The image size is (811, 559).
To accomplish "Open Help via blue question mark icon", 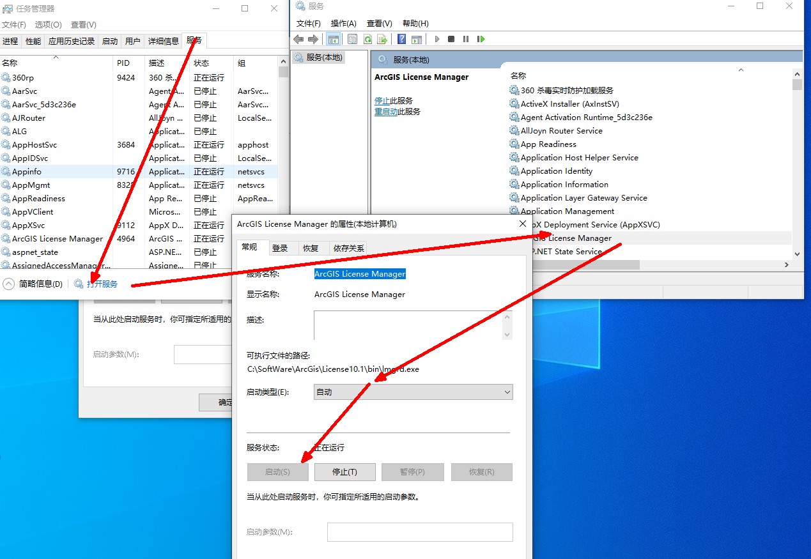I will [402, 39].
